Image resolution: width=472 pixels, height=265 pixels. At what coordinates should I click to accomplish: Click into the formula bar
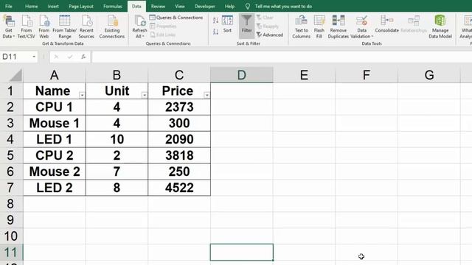[282, 57]
